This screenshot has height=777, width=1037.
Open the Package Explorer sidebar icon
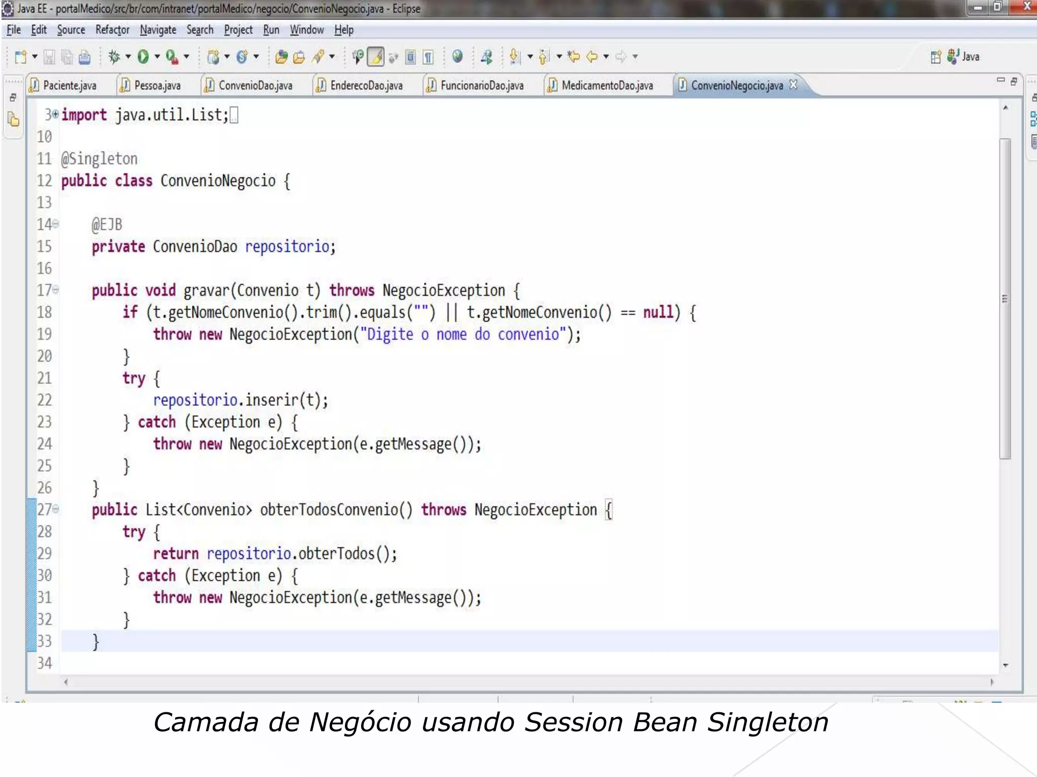tap(14, 120)
